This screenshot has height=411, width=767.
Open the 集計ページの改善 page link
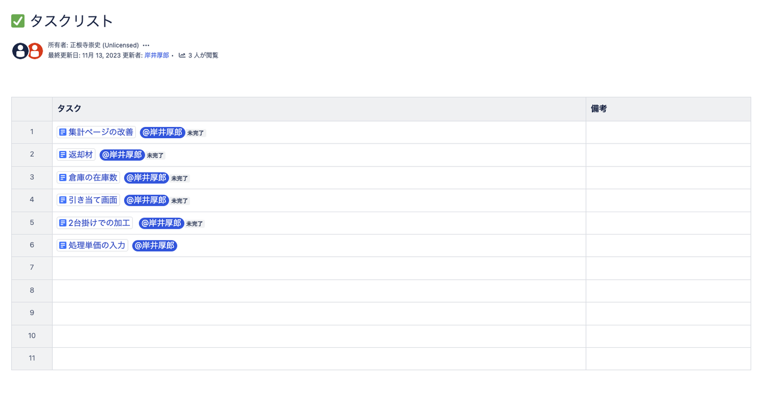tap(101, 132)
